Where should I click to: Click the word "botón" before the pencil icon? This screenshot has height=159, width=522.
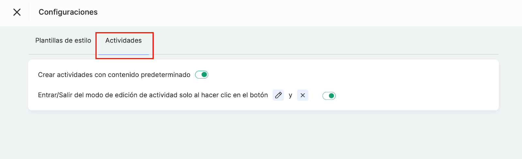(259, 95)
